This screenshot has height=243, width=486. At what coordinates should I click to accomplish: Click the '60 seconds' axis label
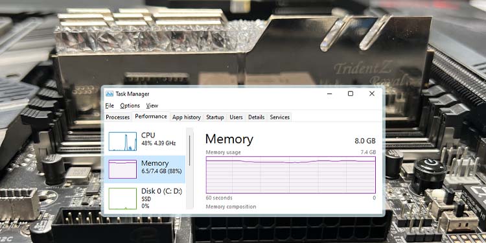click(x=219, y=198)
